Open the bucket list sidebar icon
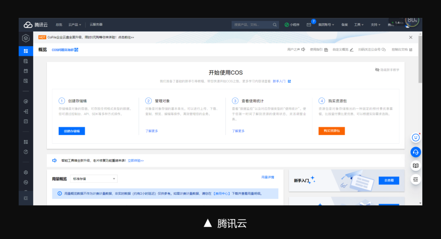441x239 pixels. click(26, 61)
